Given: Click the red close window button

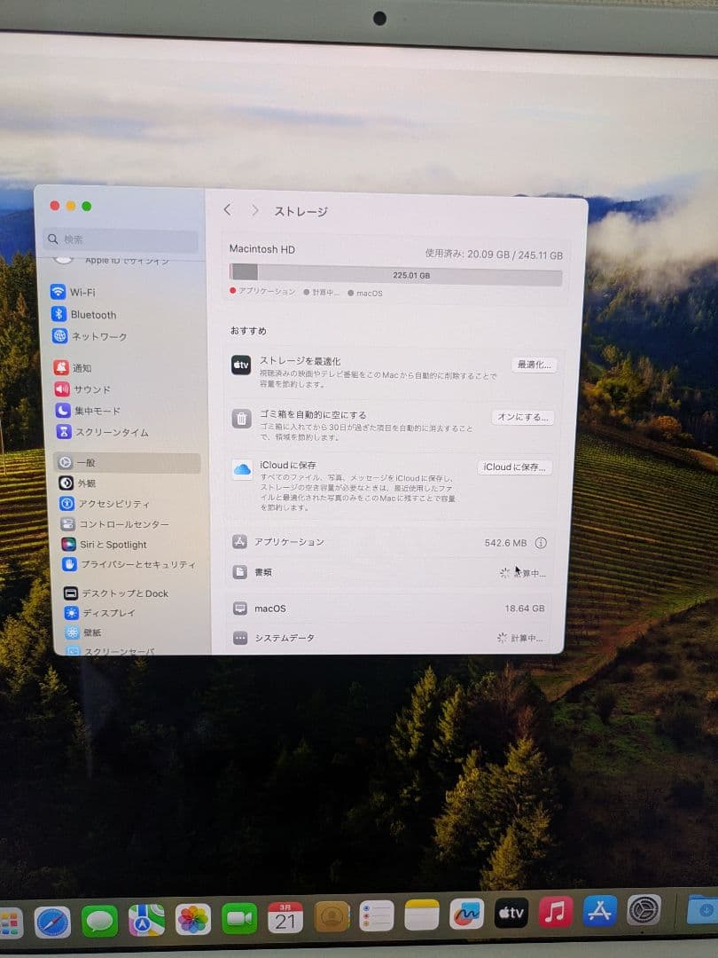Looking at the screenshot, I should [x=54, y=206].
